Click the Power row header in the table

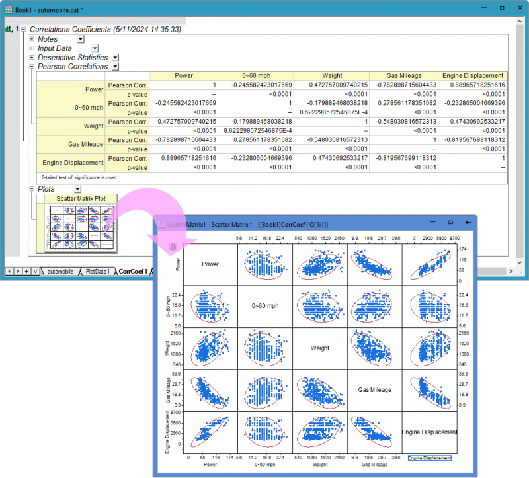coord(71,89)
